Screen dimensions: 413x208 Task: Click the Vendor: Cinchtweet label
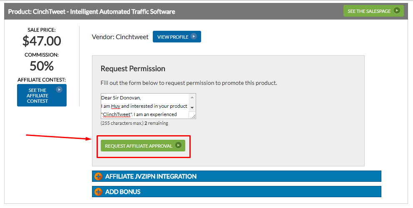click(120, 37)
